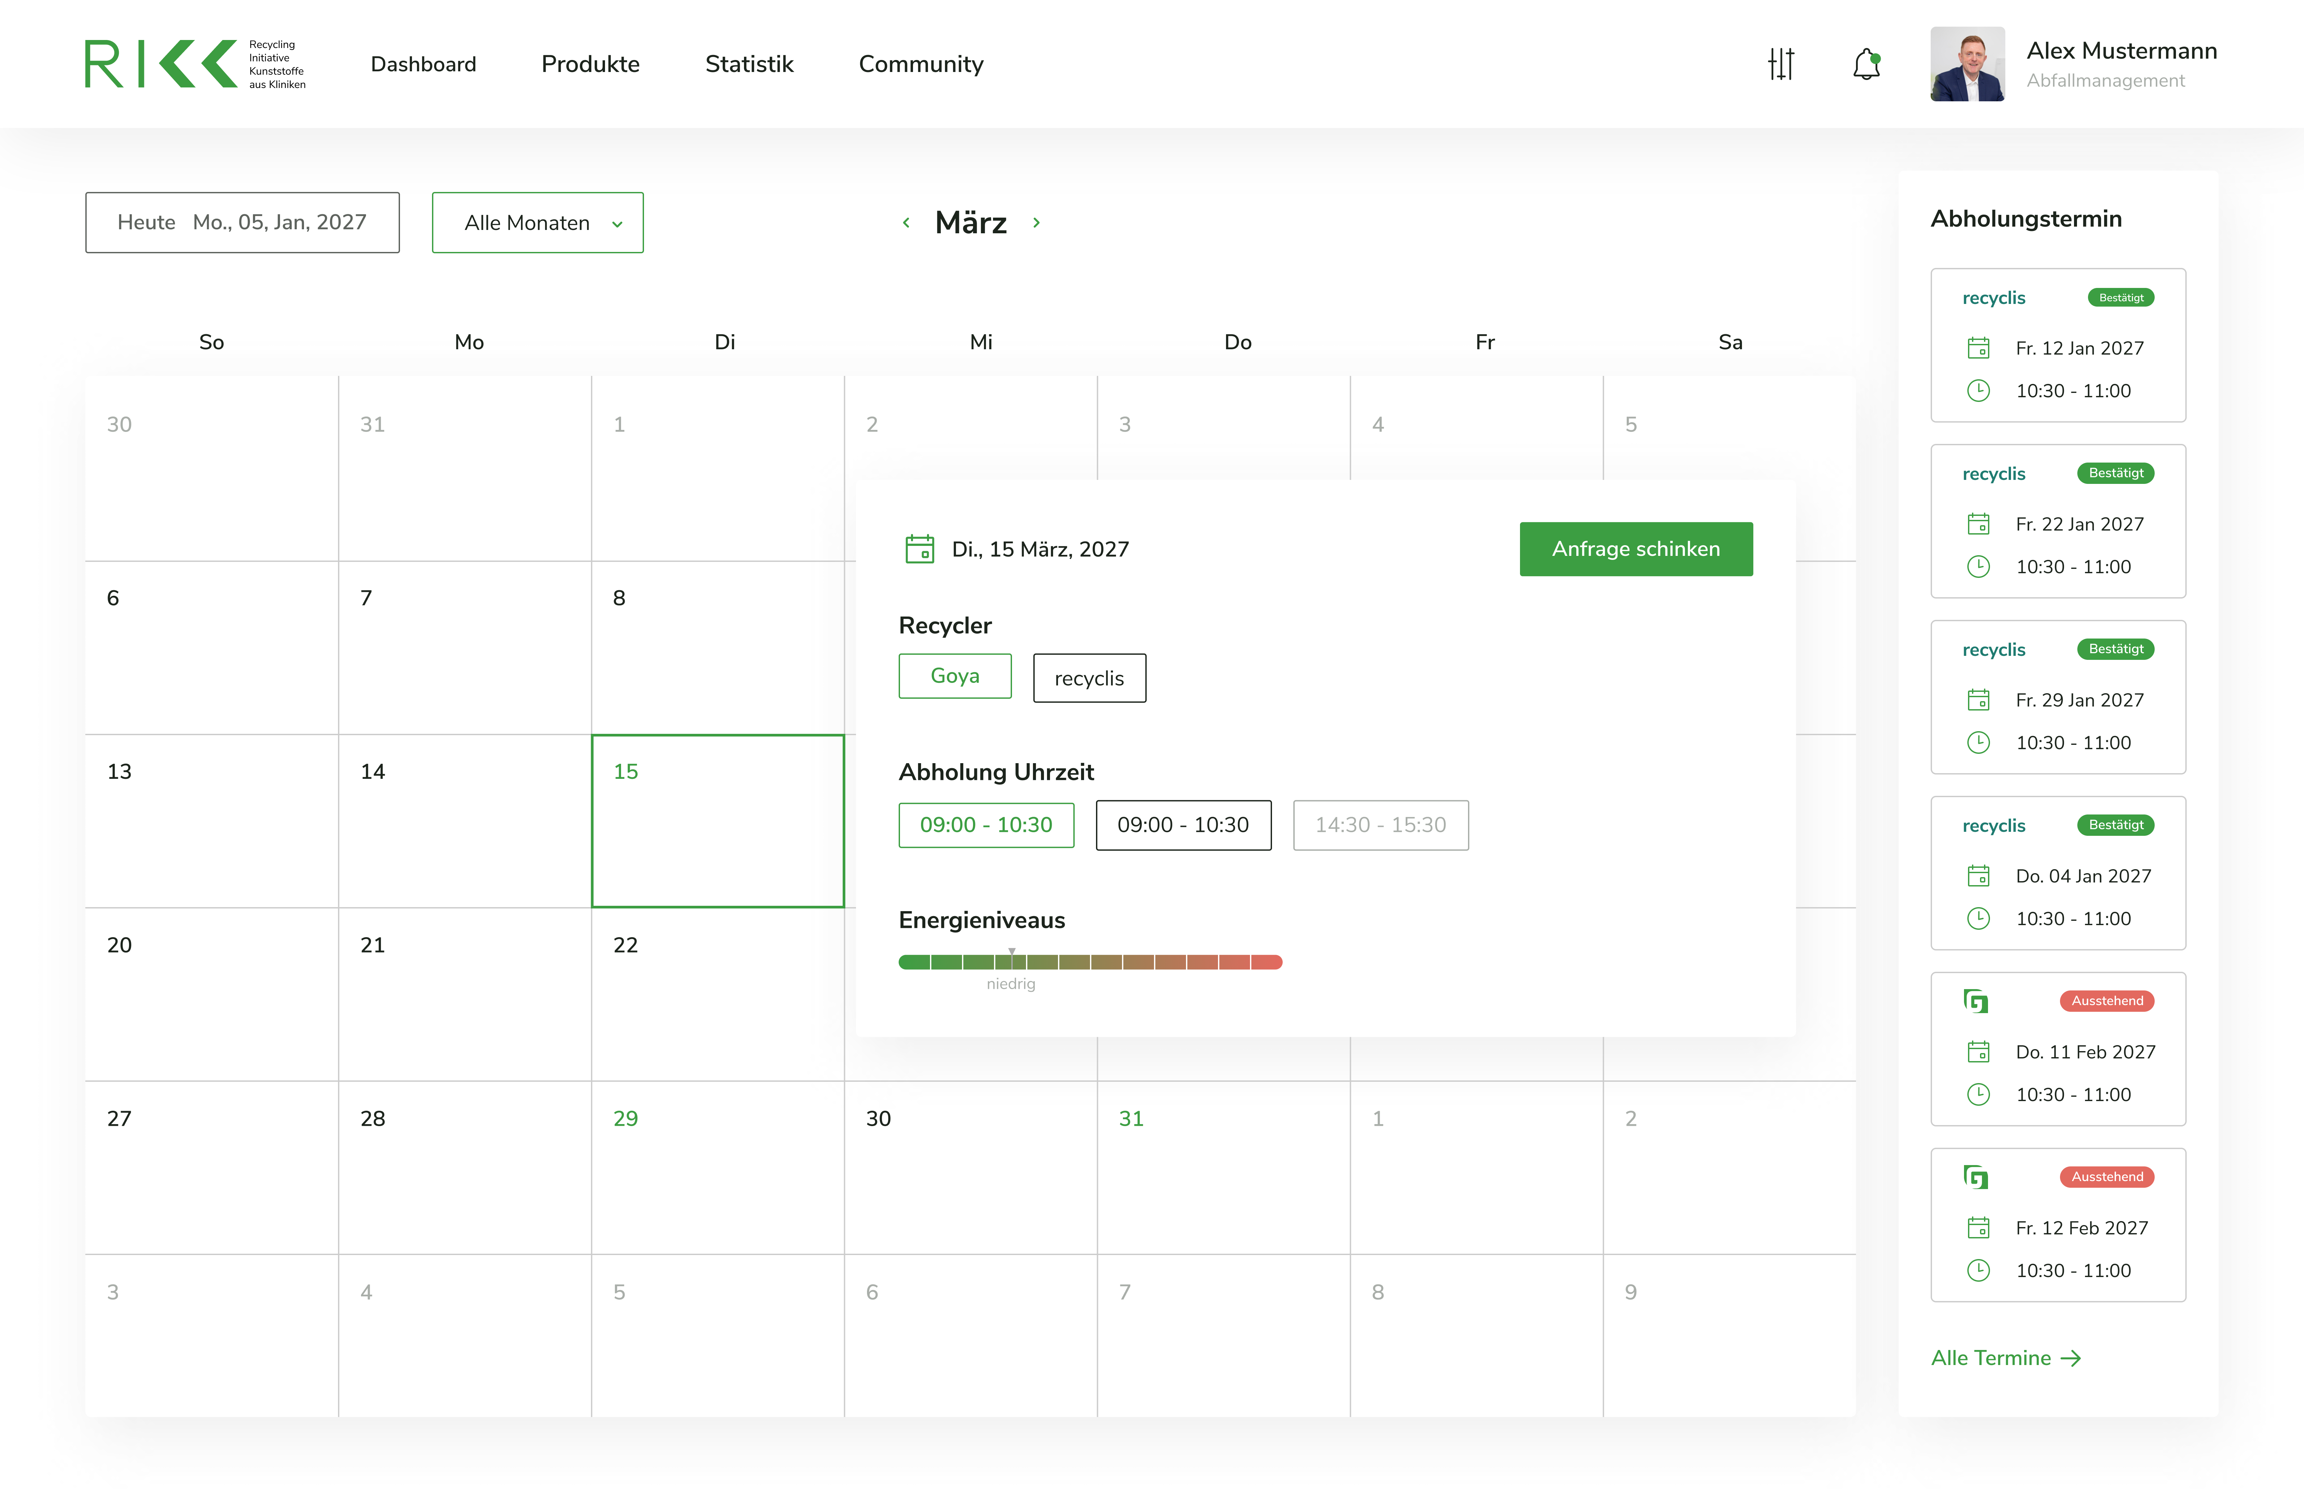2304x1489 pixels.
Task: Click Anfrage schinken button
Action: (x=1636, y=549)
